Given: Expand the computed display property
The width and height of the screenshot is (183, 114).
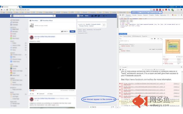Looking at the screenshot, I should coord(163,59).
